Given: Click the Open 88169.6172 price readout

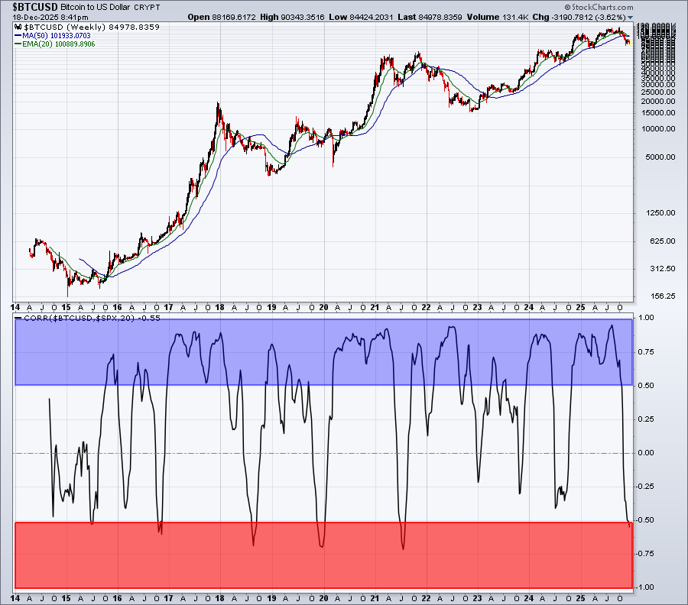Looking at the screenshot, I should [x=218, y=16].
